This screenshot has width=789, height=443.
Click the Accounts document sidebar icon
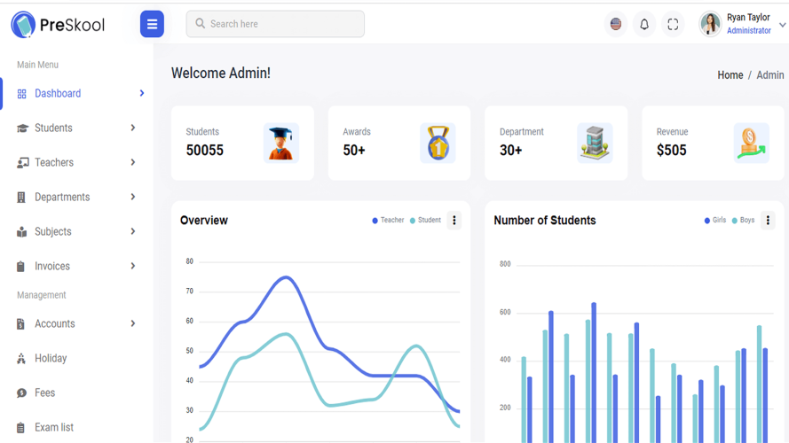click(x=20, y=324)
